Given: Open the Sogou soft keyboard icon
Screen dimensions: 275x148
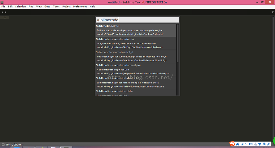Looking at the screenshot, I should [x=251, y=144].
